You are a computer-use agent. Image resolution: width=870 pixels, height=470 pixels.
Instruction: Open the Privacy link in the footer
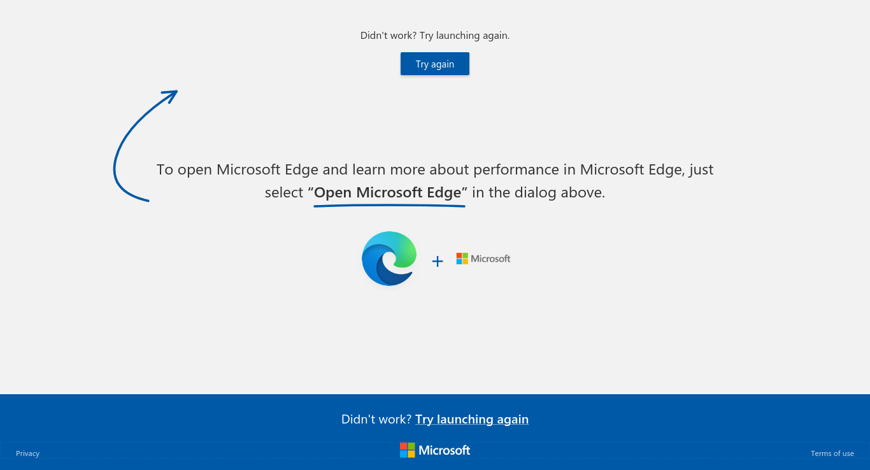[x=28, y=453]
